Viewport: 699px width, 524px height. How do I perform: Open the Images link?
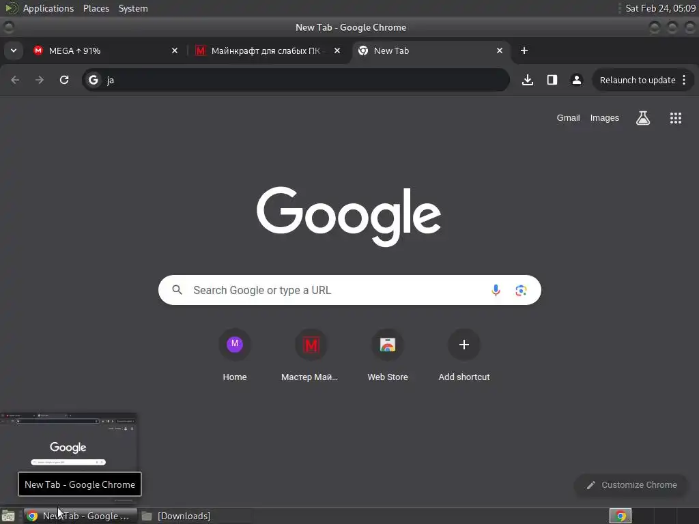coord(605,118)
